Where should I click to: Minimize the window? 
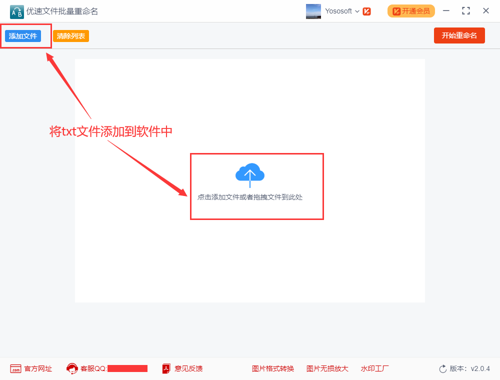(x=446, y=11)
